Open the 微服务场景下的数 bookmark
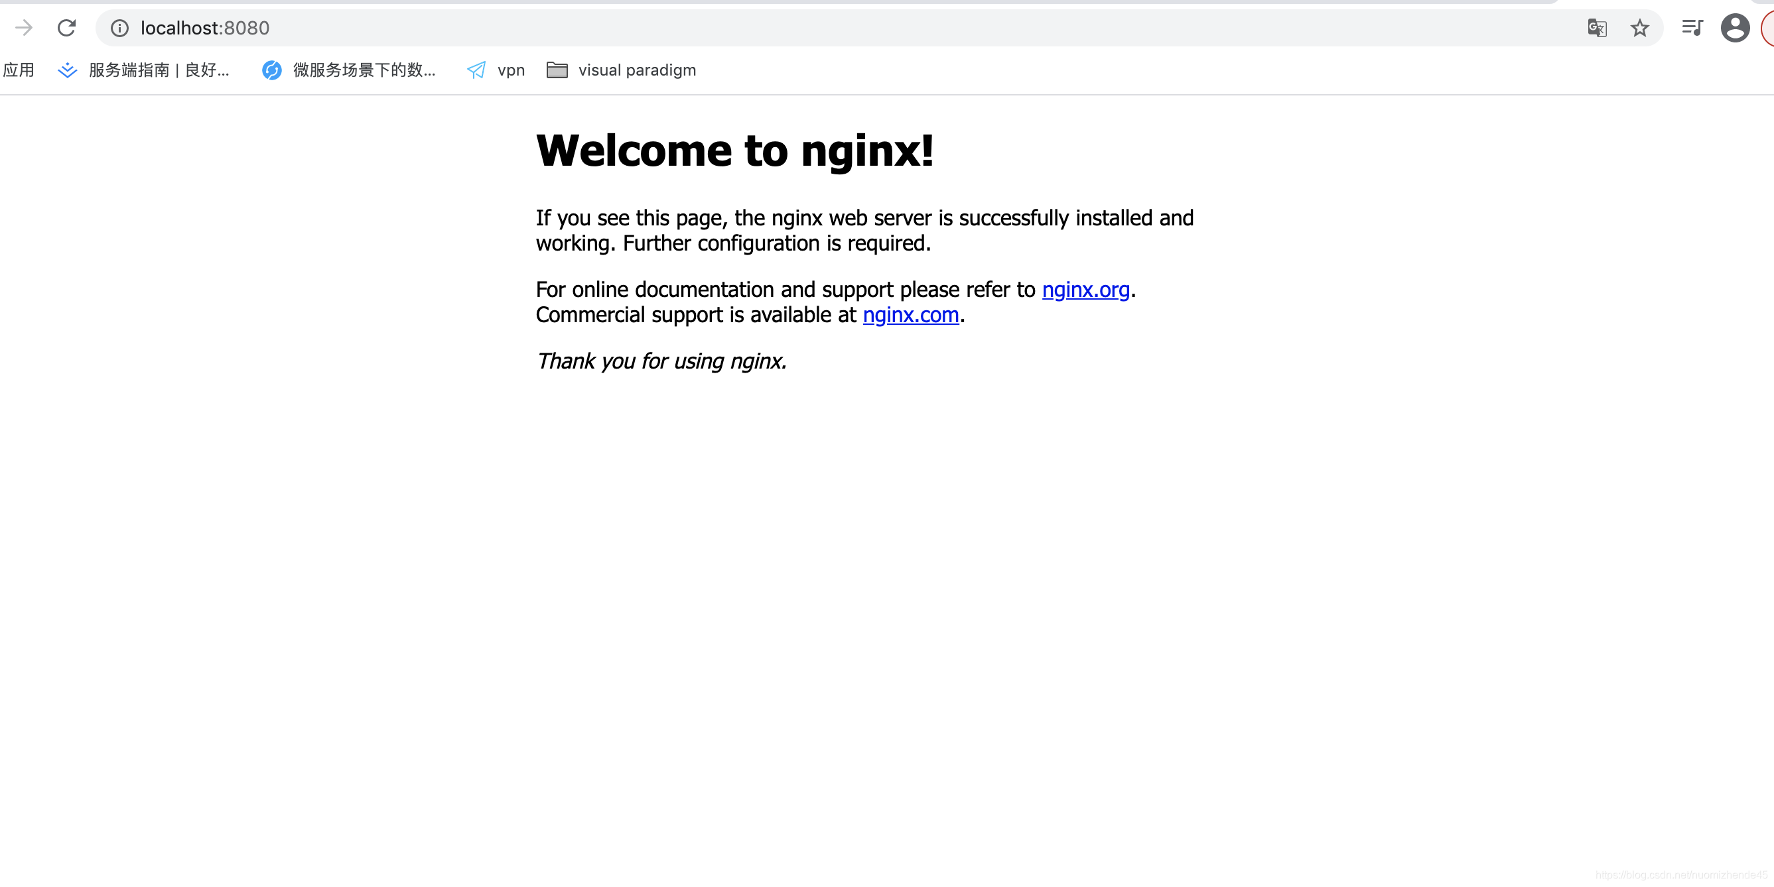Viewport: 1774px width, 887px height. (364, 70)
